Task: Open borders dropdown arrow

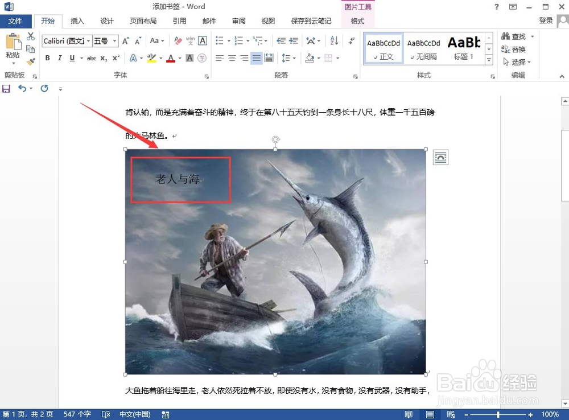Action: [338, 58]
